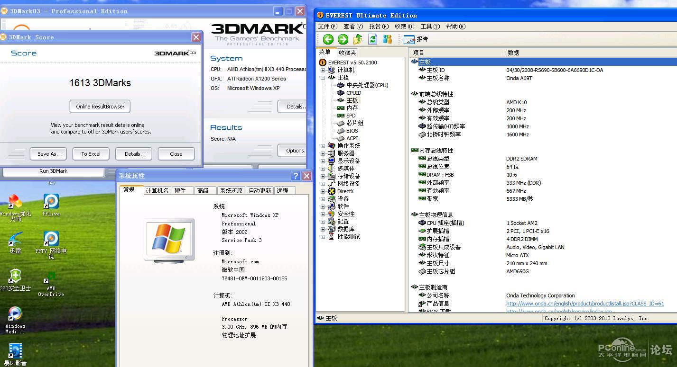Screen dimensions: 677x367
Task: Click Online ResultBrowser button
Action: [x=100, y=107]
